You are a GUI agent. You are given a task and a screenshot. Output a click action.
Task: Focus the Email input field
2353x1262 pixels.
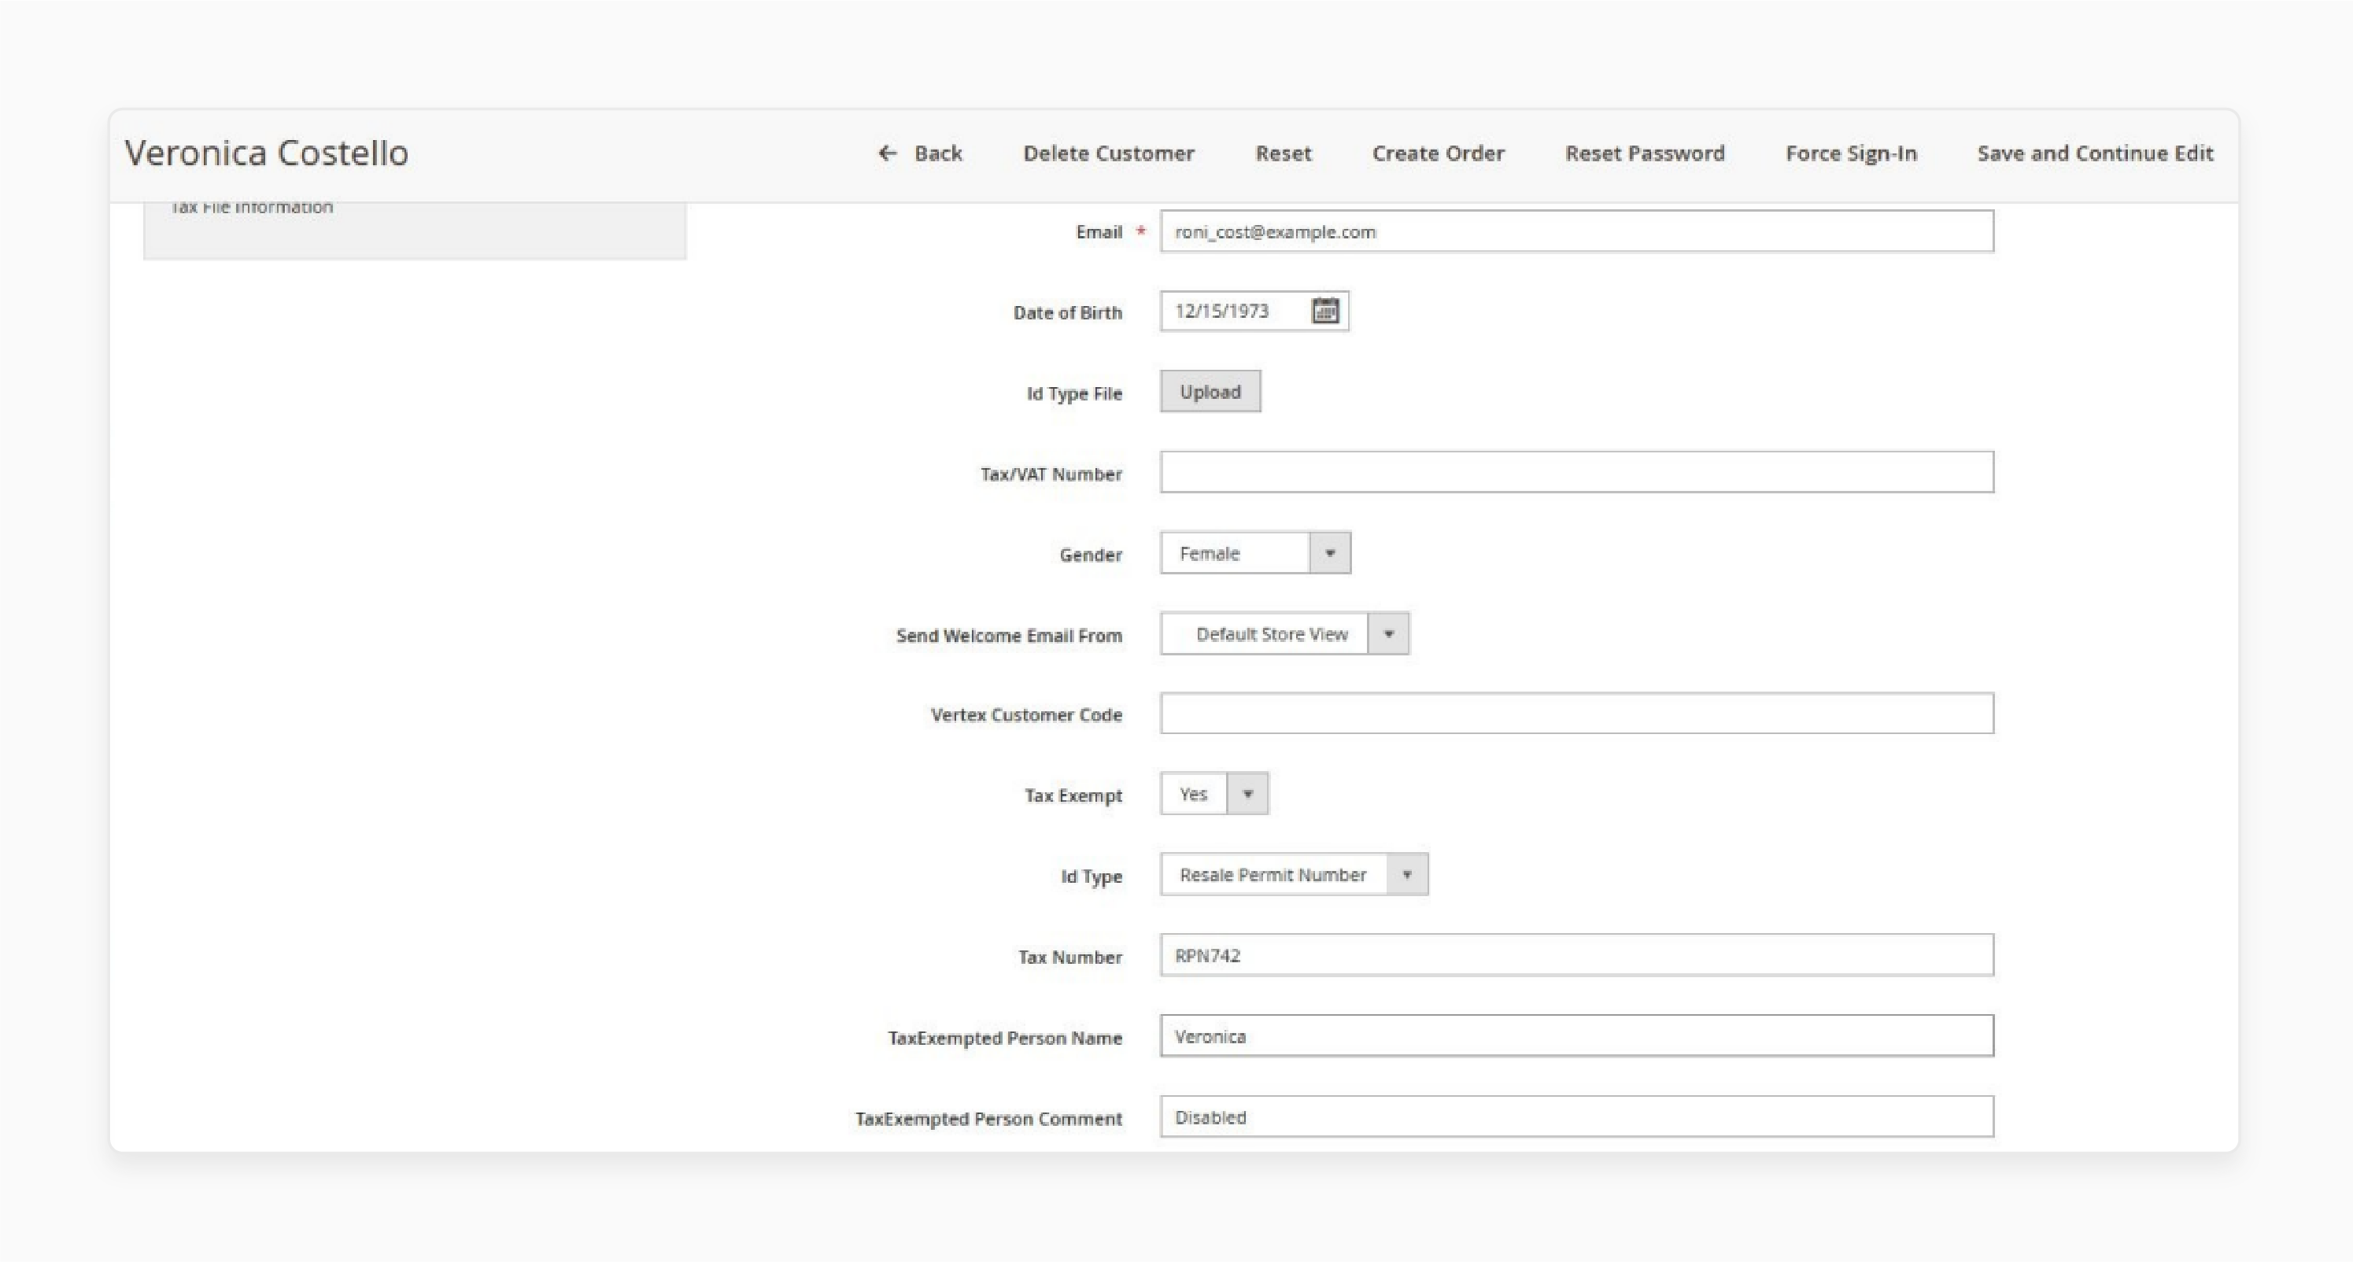pos(1576,231)
